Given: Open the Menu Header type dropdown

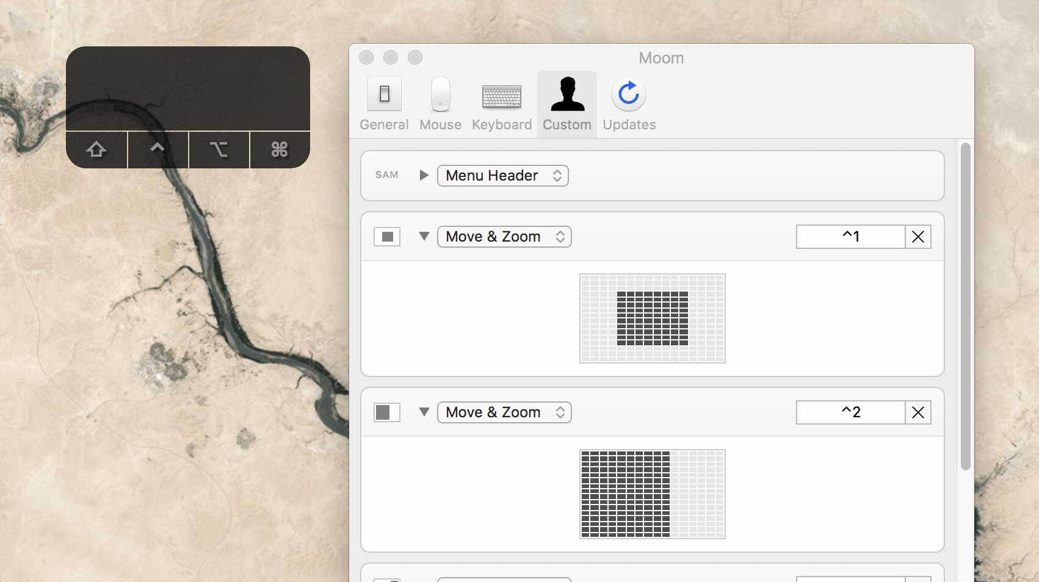Looking at the screenshot, I should (503, 176).
